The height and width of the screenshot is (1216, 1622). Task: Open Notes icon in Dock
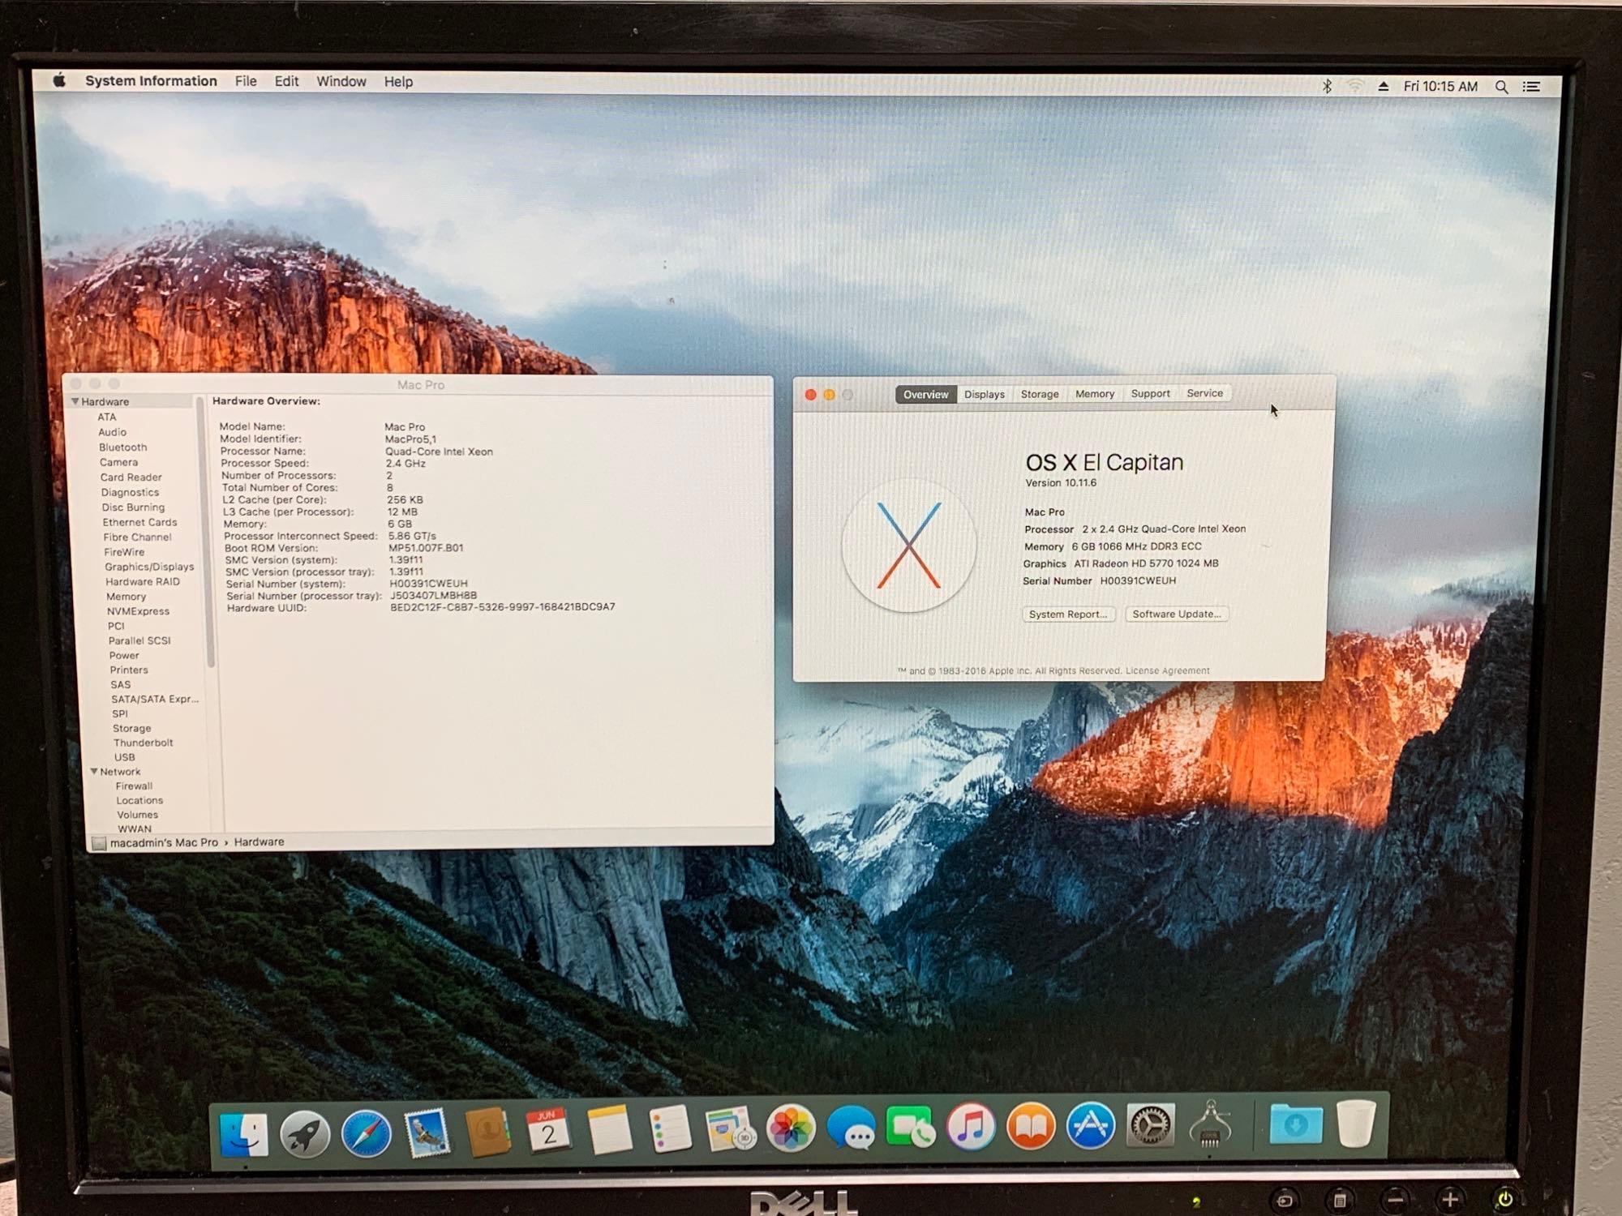coord(609,1129)
